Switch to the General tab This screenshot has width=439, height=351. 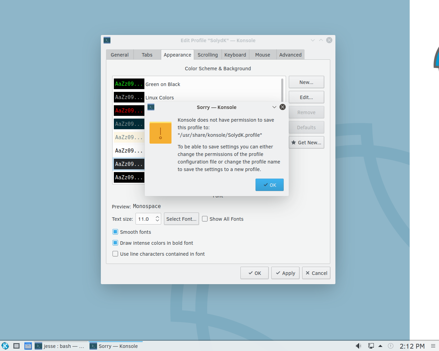[x=120, y=55]
